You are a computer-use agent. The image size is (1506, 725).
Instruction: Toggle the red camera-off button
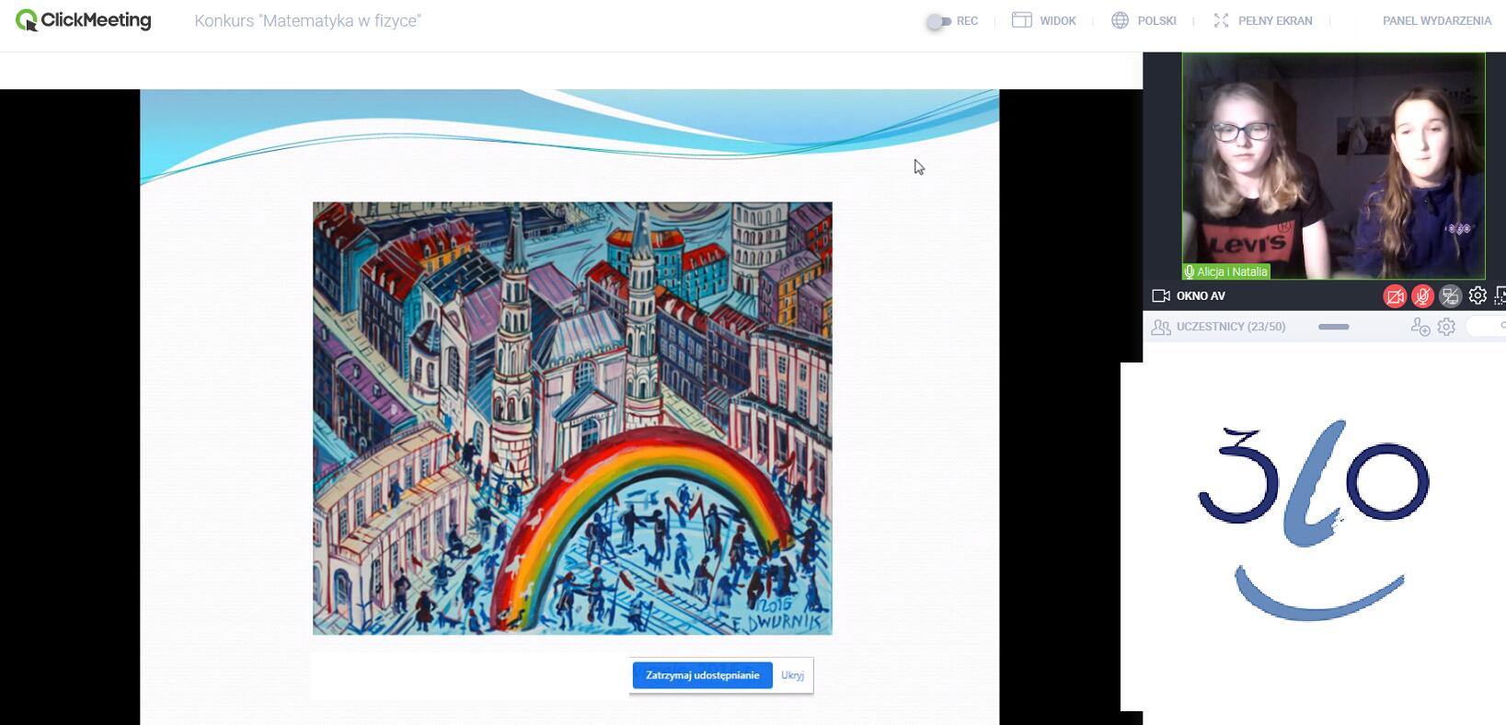click(x=1395, y=296)
